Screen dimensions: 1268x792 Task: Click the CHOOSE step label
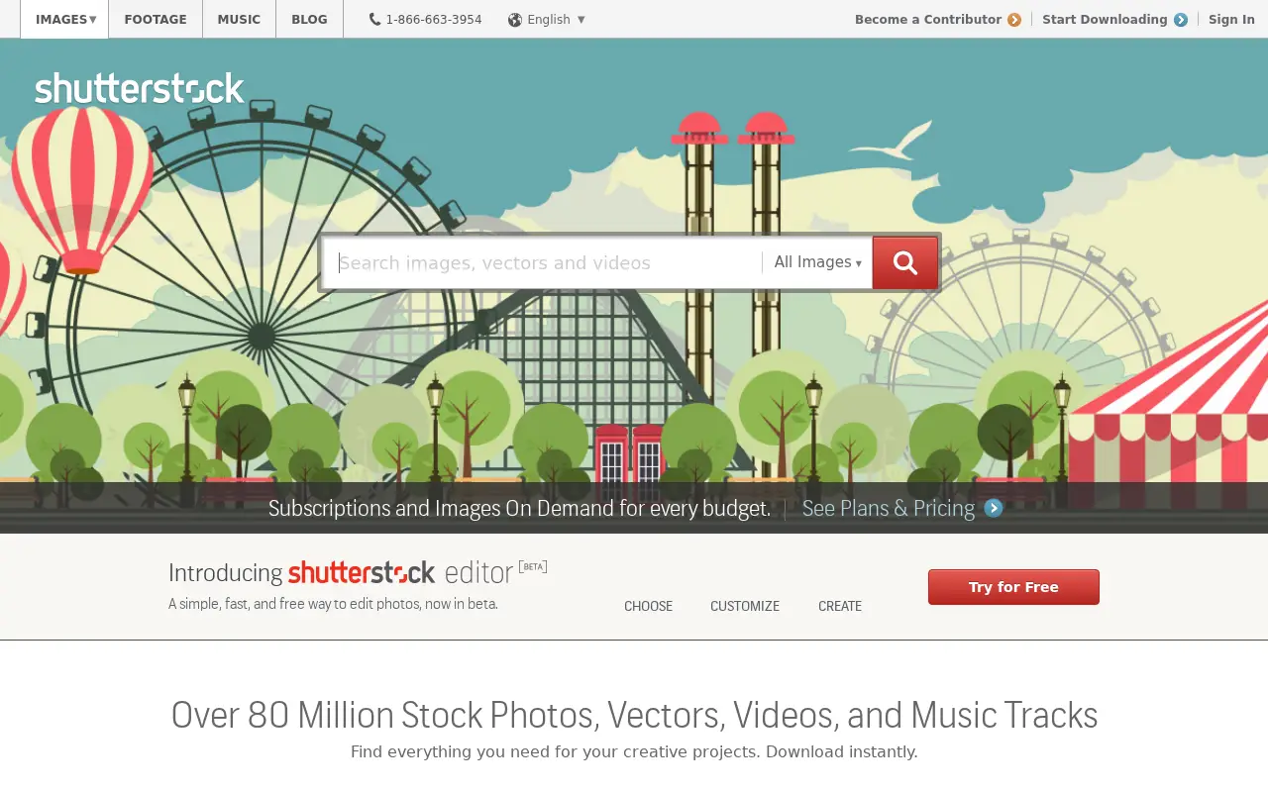coord(648,606)
